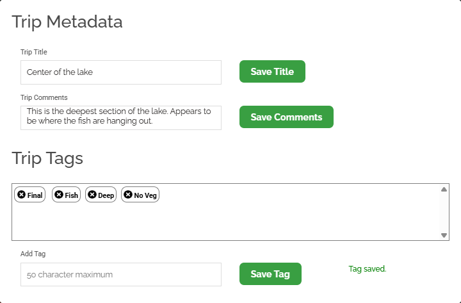
Task: Delete the Fish tag using its X icon
Action: 59,195
